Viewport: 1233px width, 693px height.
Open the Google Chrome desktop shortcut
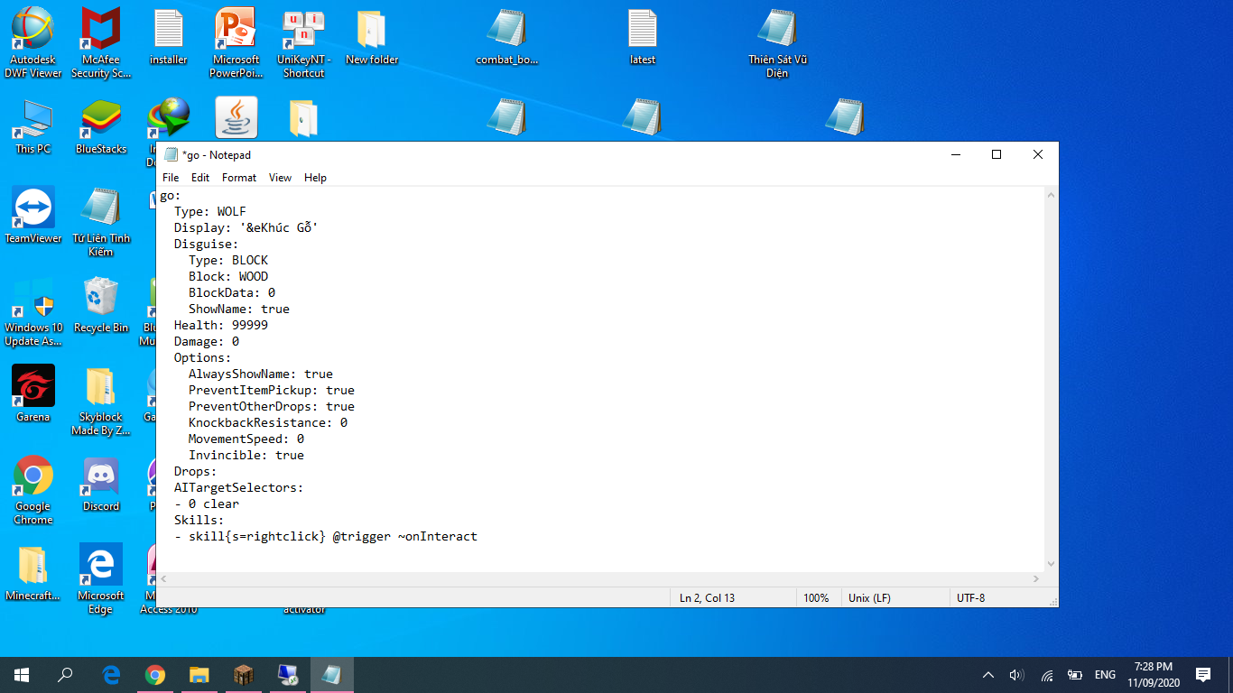point(33,477)
